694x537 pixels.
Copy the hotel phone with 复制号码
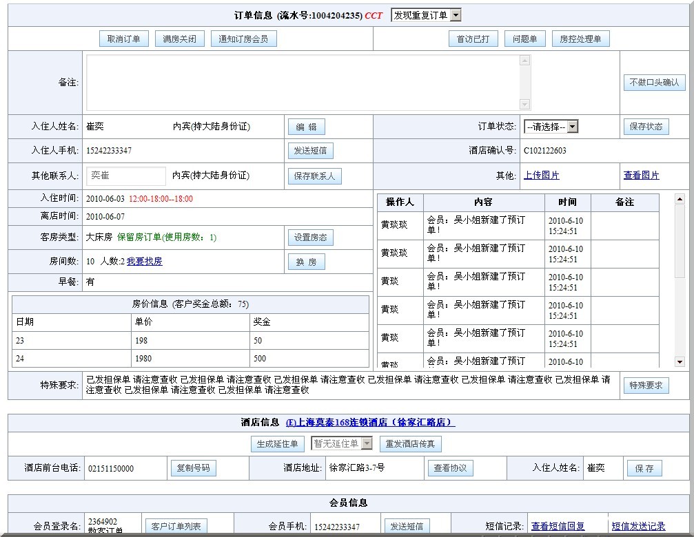click(x=194, y=467)
